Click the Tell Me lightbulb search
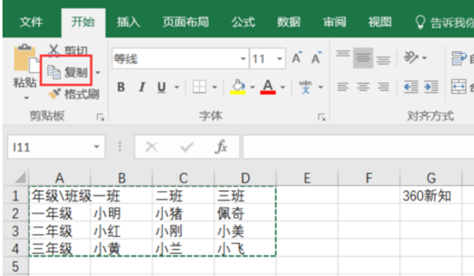The height and width of the screenshot is (276, 474). pos(420,22)
